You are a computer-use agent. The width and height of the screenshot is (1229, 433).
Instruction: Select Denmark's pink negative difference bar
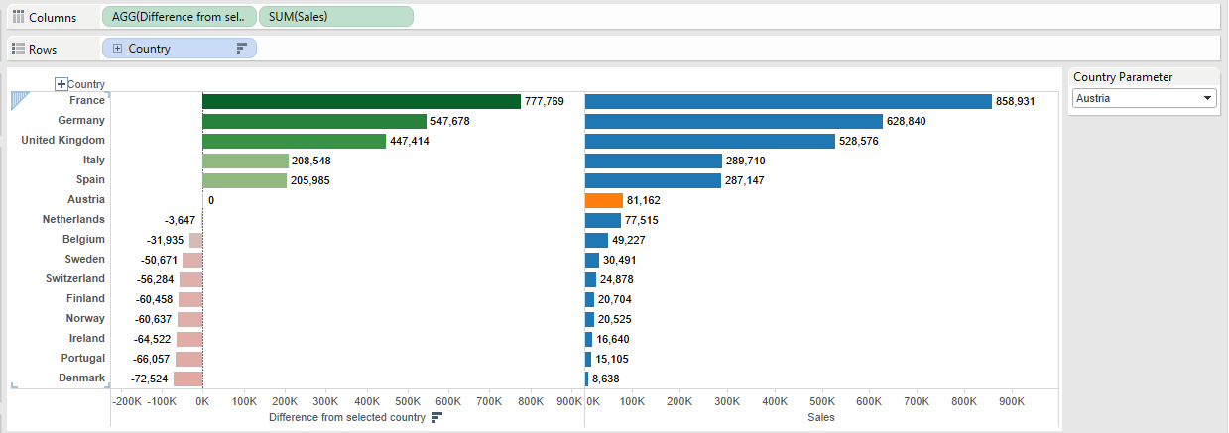[187, 379]
